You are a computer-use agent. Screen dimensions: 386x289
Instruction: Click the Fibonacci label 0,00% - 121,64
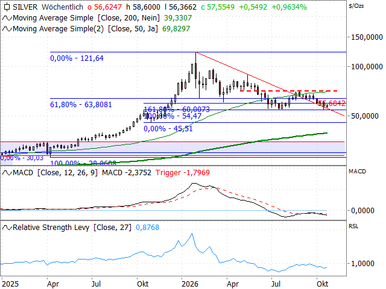(x=77, y=58)
